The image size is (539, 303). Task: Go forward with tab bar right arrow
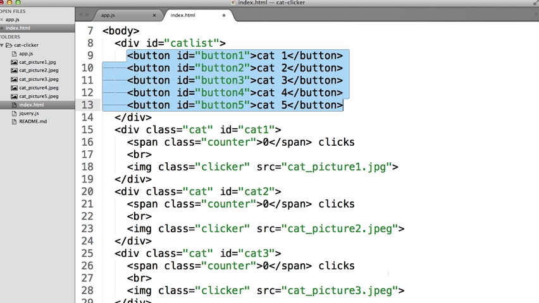(x=87, y=15)
